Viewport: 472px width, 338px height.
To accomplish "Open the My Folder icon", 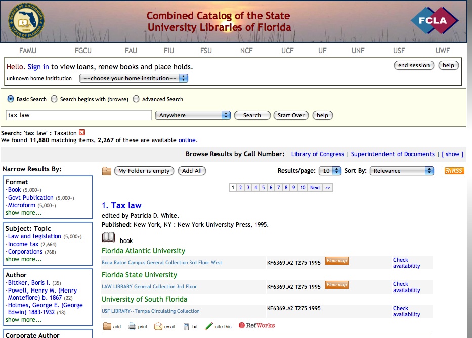I will point(107,171).
